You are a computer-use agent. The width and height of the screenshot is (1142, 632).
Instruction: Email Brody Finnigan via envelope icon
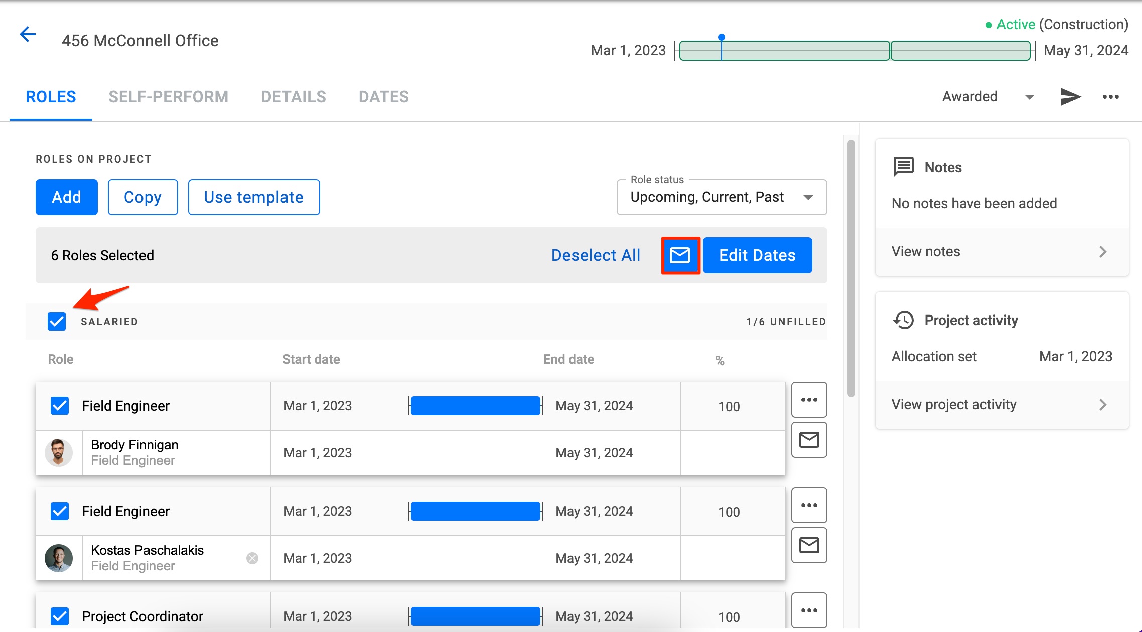(x=809, y=440)
